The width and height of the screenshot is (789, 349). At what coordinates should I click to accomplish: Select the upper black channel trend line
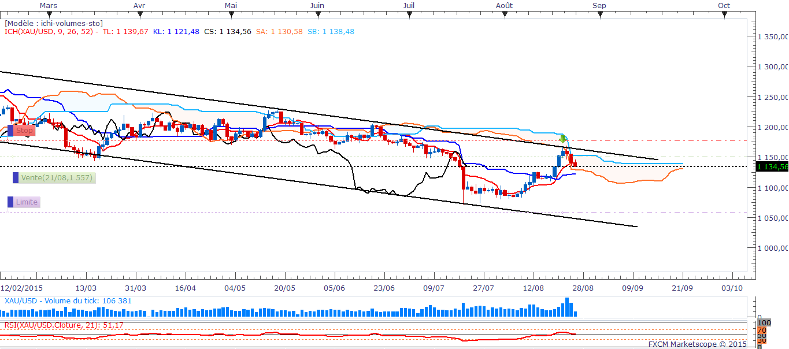click(x=329, y=116)
